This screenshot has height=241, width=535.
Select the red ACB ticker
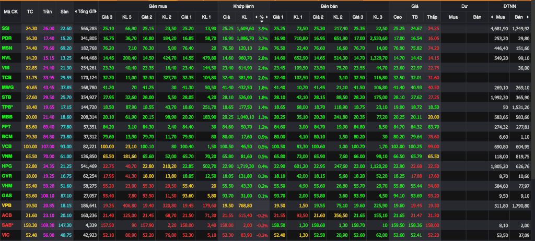6,215
